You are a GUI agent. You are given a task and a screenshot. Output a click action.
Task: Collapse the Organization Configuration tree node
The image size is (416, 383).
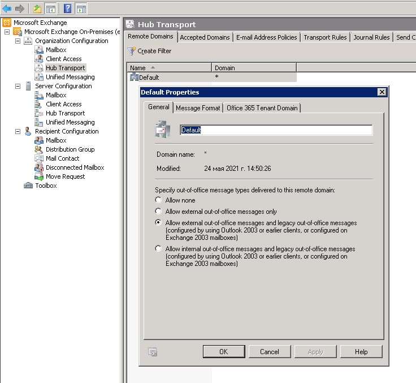click(18, 41)
